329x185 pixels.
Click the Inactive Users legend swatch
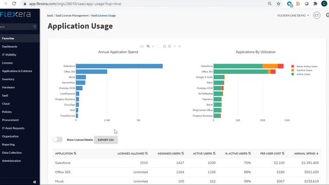click(293, 70)
